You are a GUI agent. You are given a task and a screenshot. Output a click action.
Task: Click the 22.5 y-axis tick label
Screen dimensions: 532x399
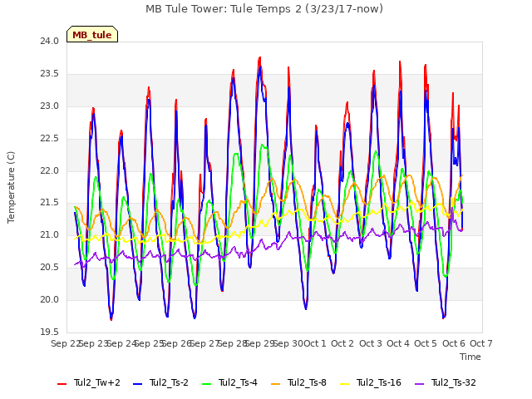pos(50,139)
